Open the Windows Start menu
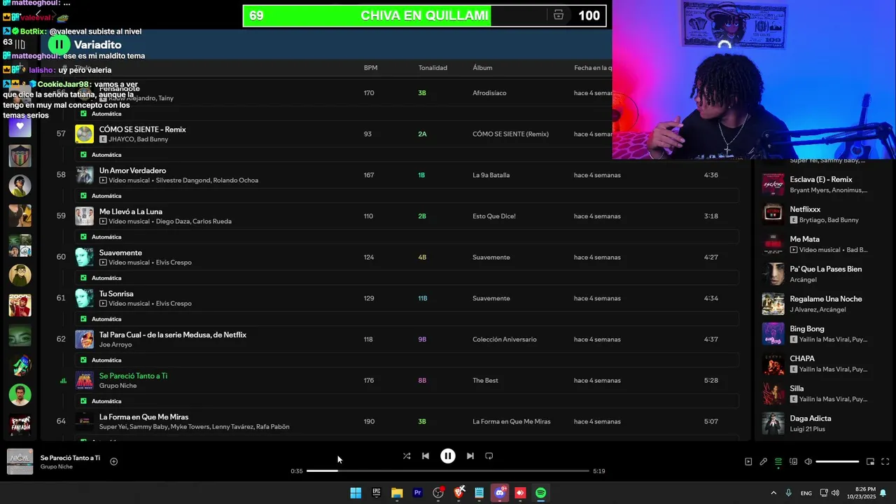 pyautogui.click(x=356, y=493)
